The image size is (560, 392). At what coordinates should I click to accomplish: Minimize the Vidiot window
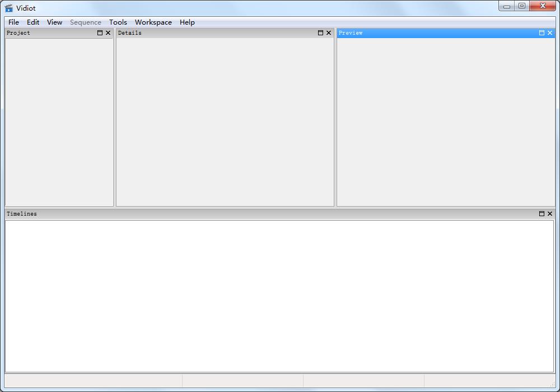pos(506,6)
